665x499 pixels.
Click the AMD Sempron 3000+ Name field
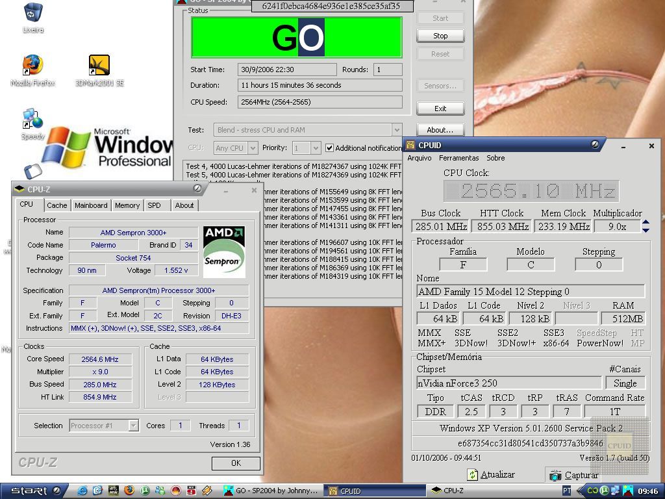pyautogui.click(x=134, y=233)
